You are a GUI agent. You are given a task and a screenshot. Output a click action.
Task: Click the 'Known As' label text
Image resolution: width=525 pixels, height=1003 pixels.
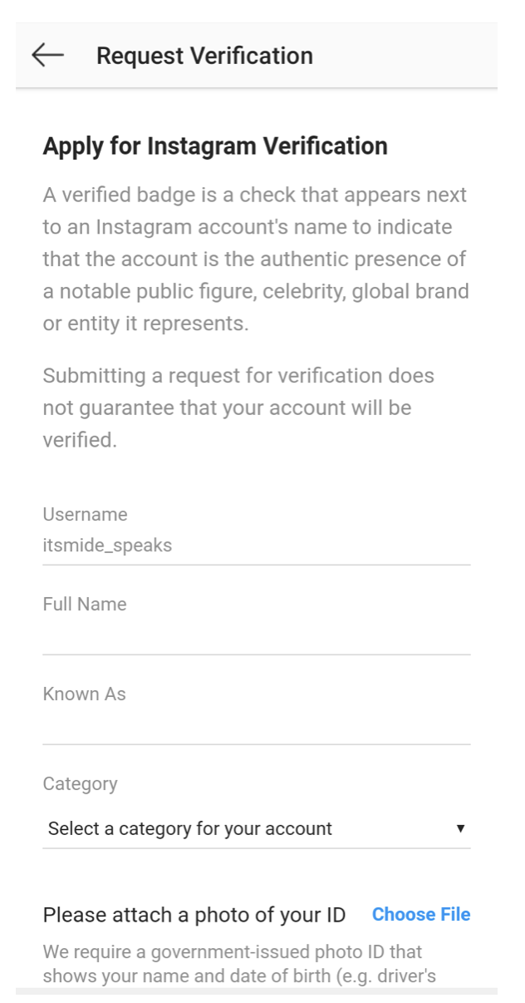pyautogui.click(x=83, y=694)
